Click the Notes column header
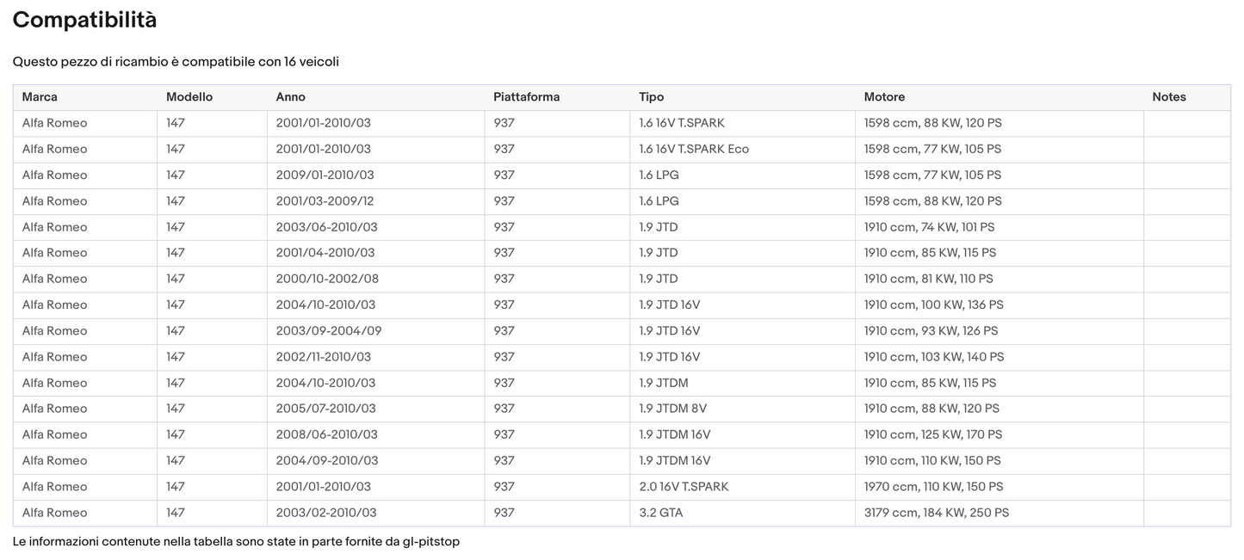Screen dimensions: 1244x560 point(1168,97)
